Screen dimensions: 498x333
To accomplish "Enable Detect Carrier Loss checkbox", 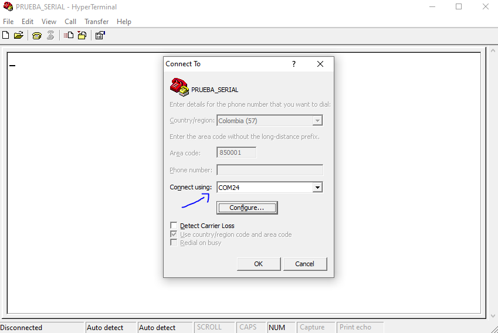I will 174,226.
